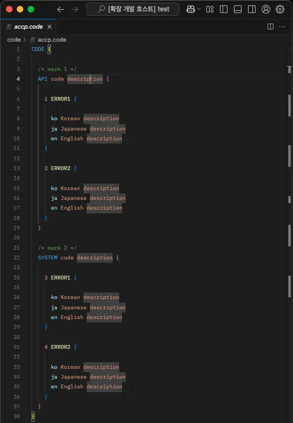Open the Customize Layout icon
The width and height of the screenshot is (293, 423).
pyautogui.click(x=210, y=9)
